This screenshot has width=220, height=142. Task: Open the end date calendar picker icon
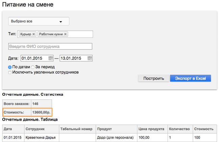pyautogui.click(x=89, y=58)
